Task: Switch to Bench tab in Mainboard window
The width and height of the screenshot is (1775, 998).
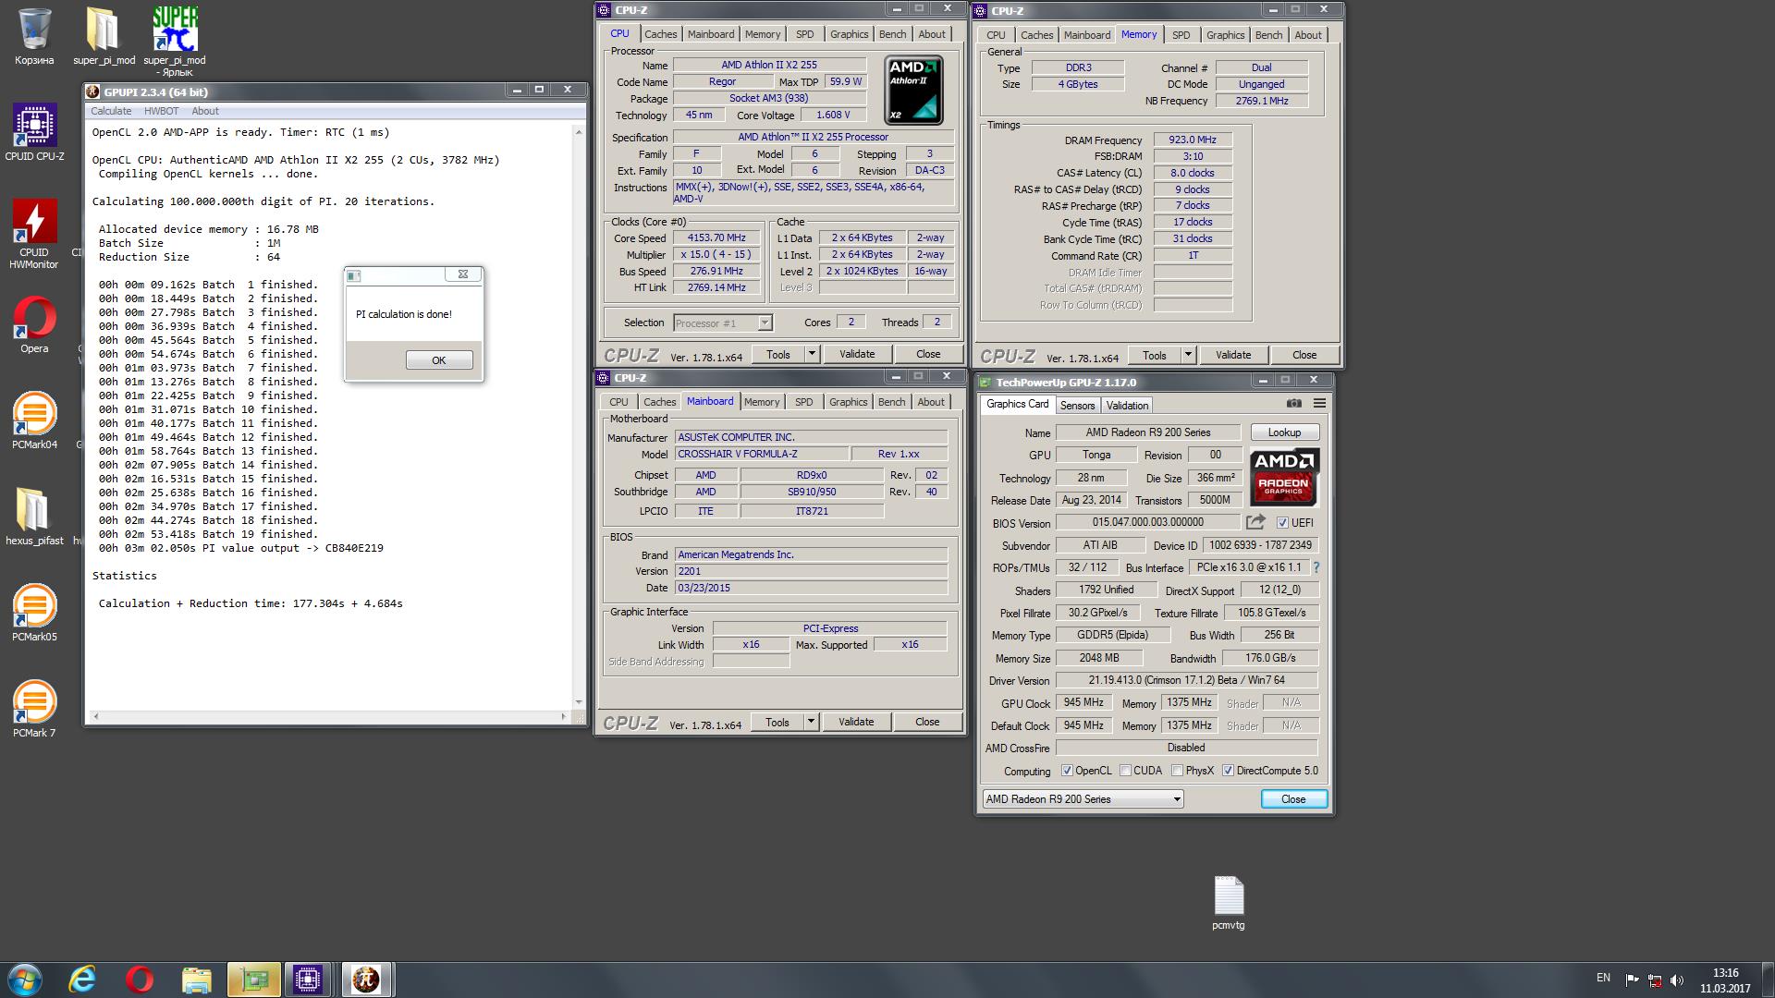Action: pyautogui.click(x=891, y=402)
